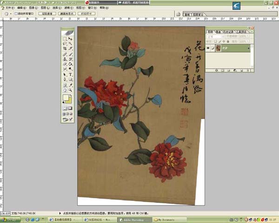Select the Move tool
Viewport: 279px width, 223px height.
point(70,39)
